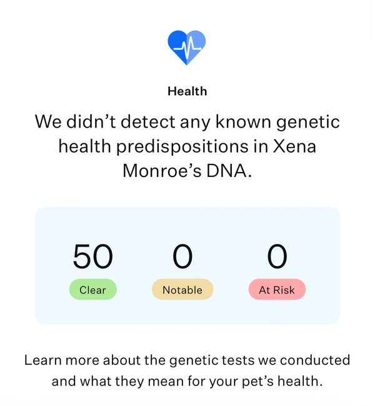Click the word "DNA" in headline
375x406 pixels.
coord(227,171)
